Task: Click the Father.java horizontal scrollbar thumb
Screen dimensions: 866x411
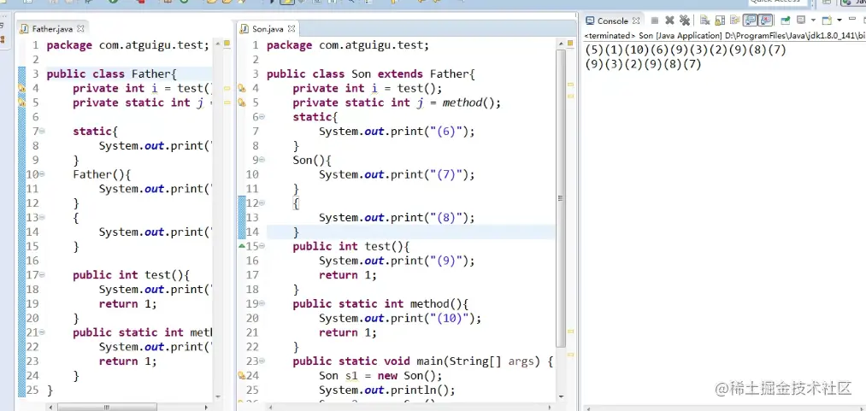Action: pos(107,407)
